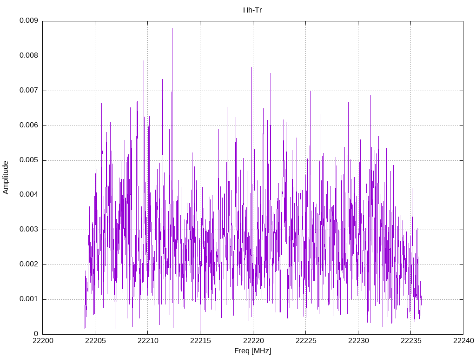Click the tallest spectrum peak near 0.0088

point(172,28)
